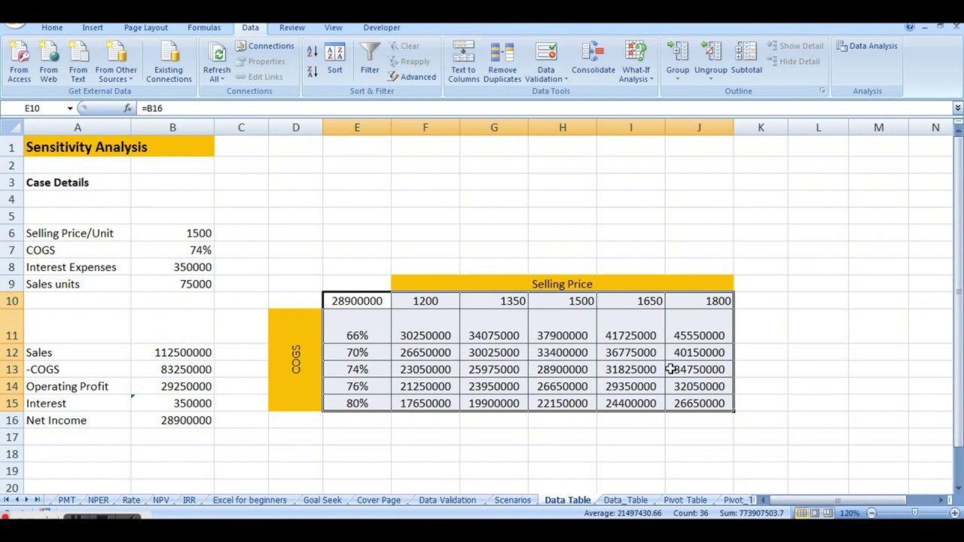Switch to the Home ribbon tab
The image size is (964, 542).
coord(52,28)
